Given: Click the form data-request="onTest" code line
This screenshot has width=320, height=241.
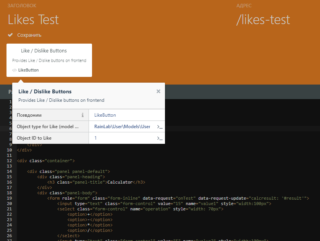Looking at the screenshot, I should (x=178, y=198).
